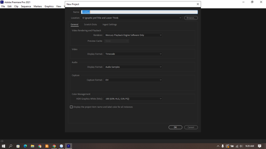The height and width of the screenshot is (149, 266).
Task: Click the Browse button
Action: [191, 18]
